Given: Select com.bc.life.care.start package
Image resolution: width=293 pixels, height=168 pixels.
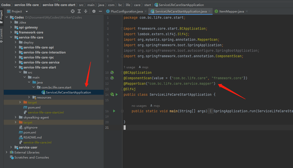Looking at the screenshot, I should [x=54, y=87].
